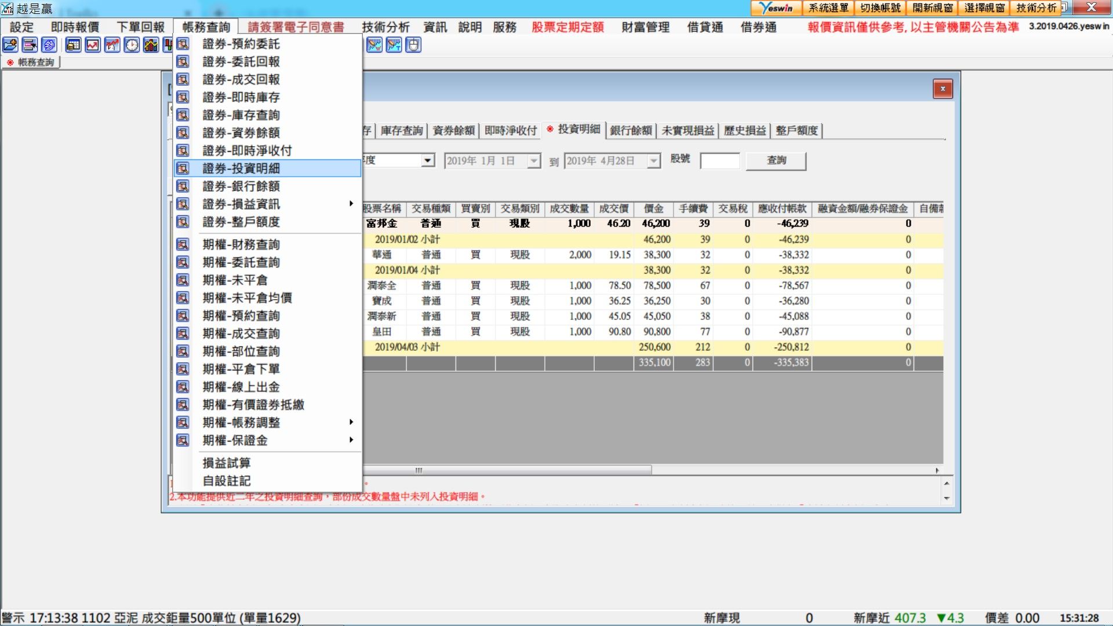Image resolution: width=1113 pixels, height=626 pixels.
Task: Open the start date dropdown 2019年1月1日
Action: (x=533, y=161)
